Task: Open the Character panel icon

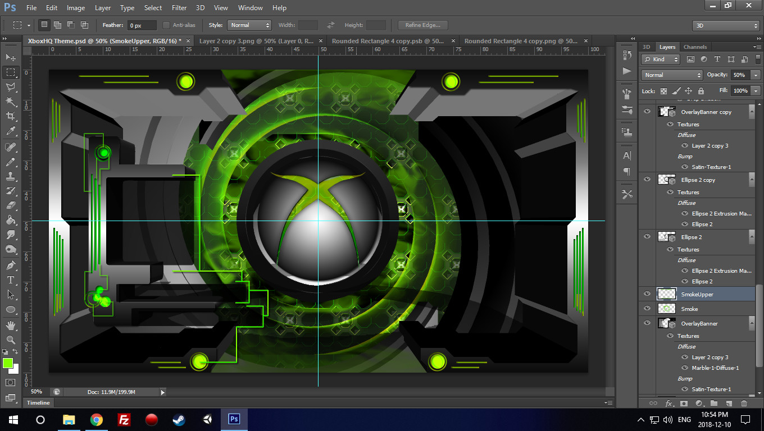Action: 627,155
